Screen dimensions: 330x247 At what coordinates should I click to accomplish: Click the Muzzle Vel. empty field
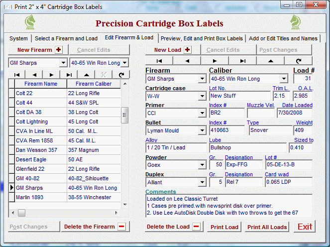(260, 113)
